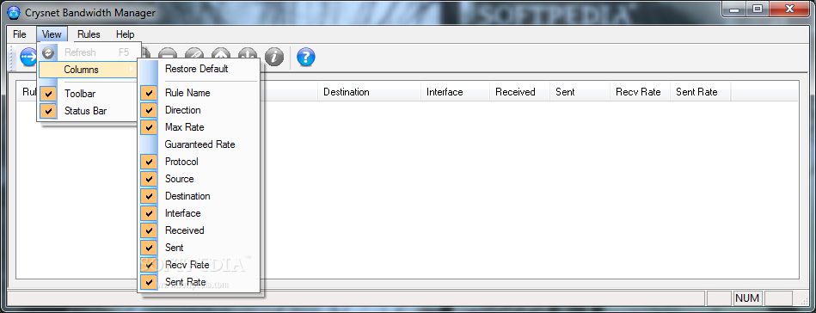Toggle Sent Rate in Columns submenu

[x=199, y=282]
